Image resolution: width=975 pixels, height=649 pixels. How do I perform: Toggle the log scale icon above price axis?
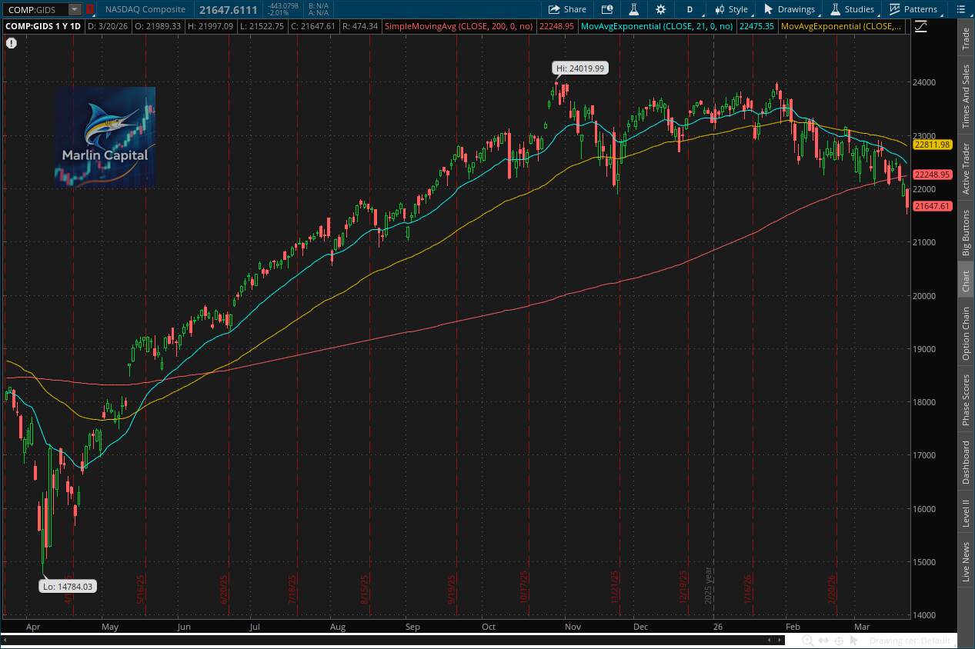(x=921, y=26)
